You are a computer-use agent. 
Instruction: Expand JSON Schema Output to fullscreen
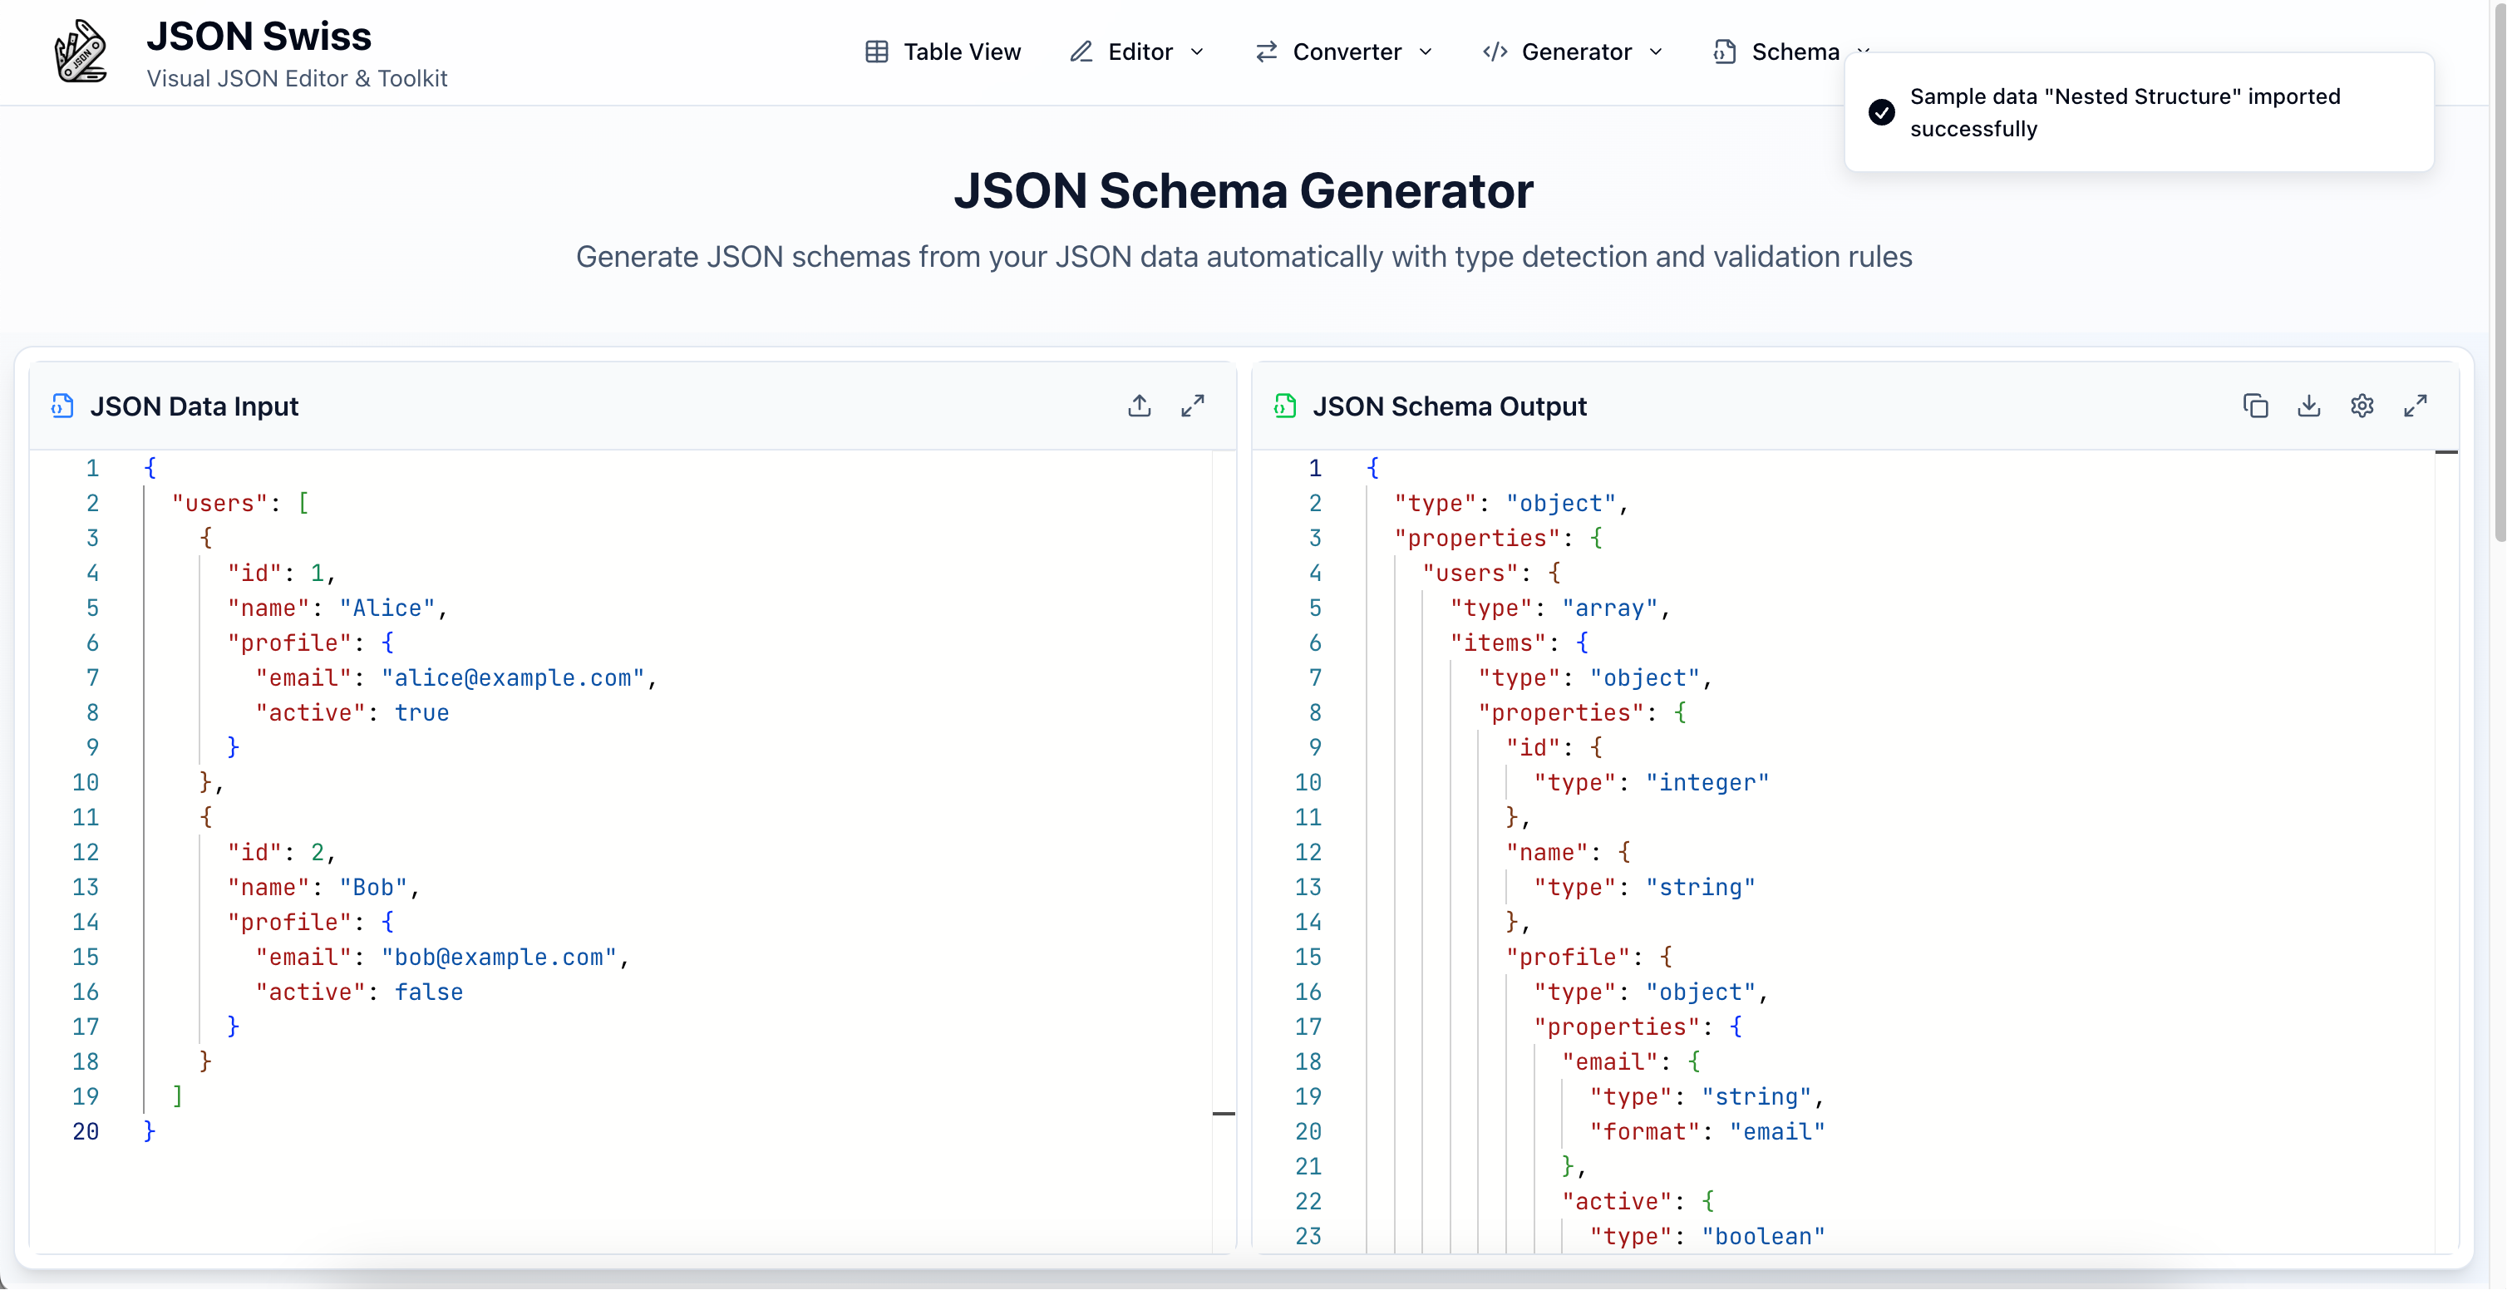pos(2415,406)
